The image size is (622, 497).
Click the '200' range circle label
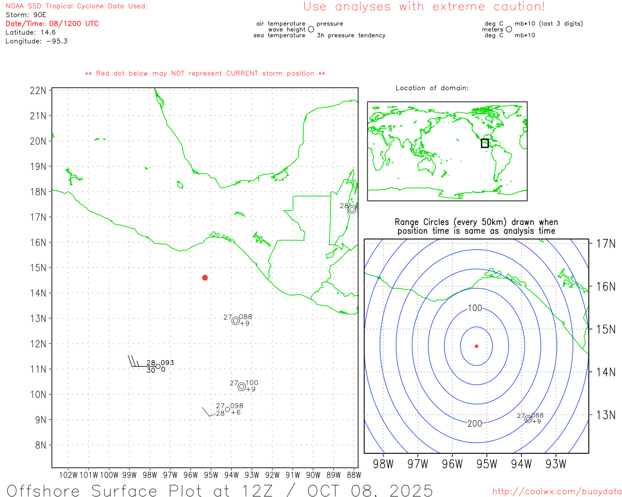pos(475,424)
